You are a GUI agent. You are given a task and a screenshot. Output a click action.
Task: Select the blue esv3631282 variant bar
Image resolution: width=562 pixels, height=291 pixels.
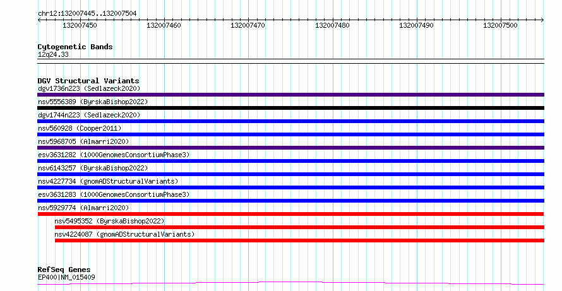click(290, 161)
